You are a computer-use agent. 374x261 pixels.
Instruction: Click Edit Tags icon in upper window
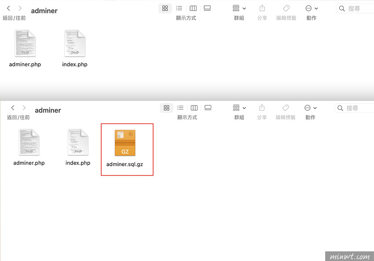[x=286, y=8]
